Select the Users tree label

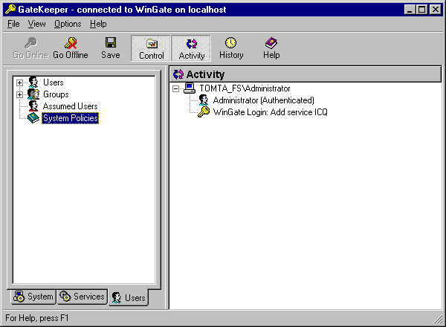(x=54, y=82)
